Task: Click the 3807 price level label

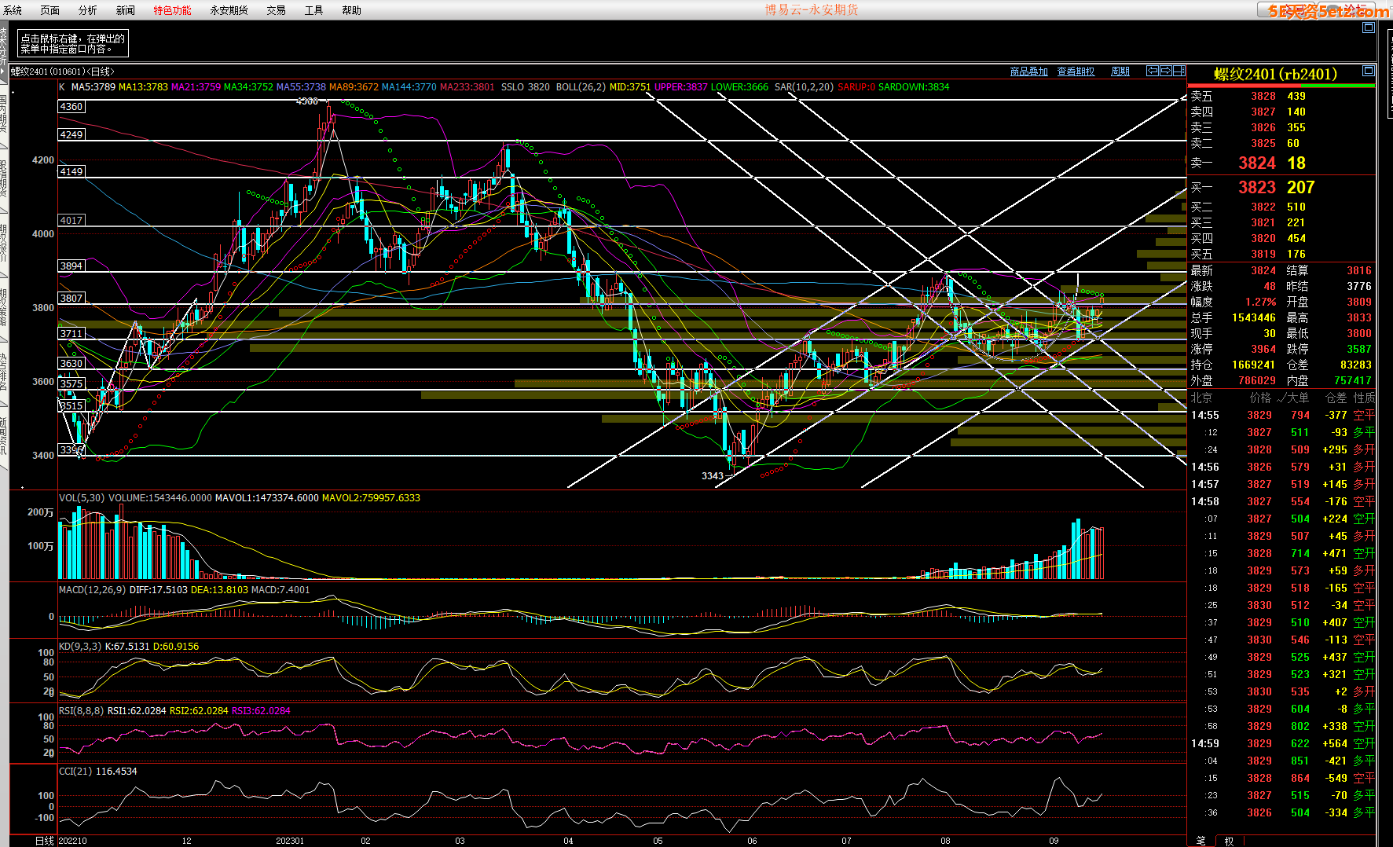Action: 71,298
